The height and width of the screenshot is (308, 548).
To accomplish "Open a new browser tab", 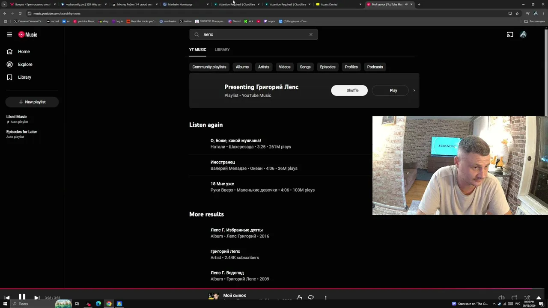I will pyautogui.click(x=419, y=4).
